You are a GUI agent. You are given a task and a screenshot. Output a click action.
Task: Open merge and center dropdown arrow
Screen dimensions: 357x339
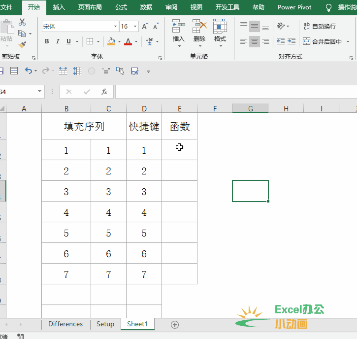point(348,41)
